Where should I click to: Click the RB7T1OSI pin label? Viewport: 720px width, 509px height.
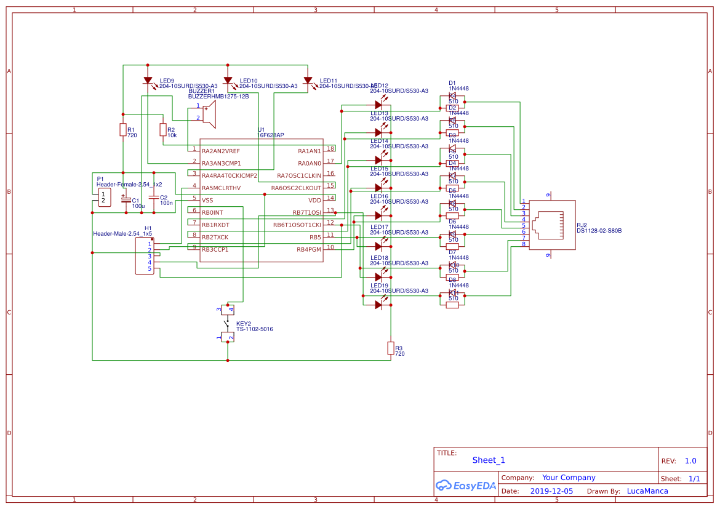[306, 213]
